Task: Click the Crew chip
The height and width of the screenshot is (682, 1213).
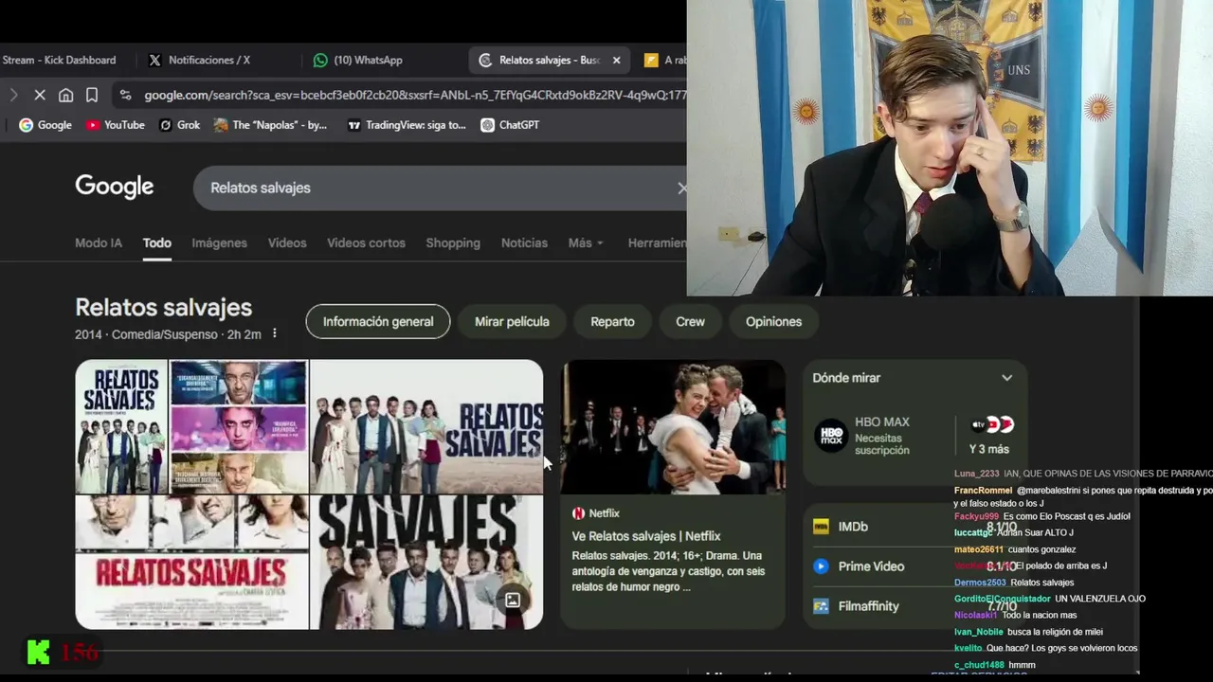Action: coord(690,321)
